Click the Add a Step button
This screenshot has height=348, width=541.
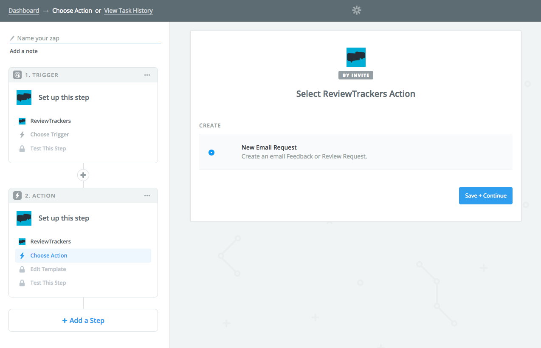coord(83,320)
